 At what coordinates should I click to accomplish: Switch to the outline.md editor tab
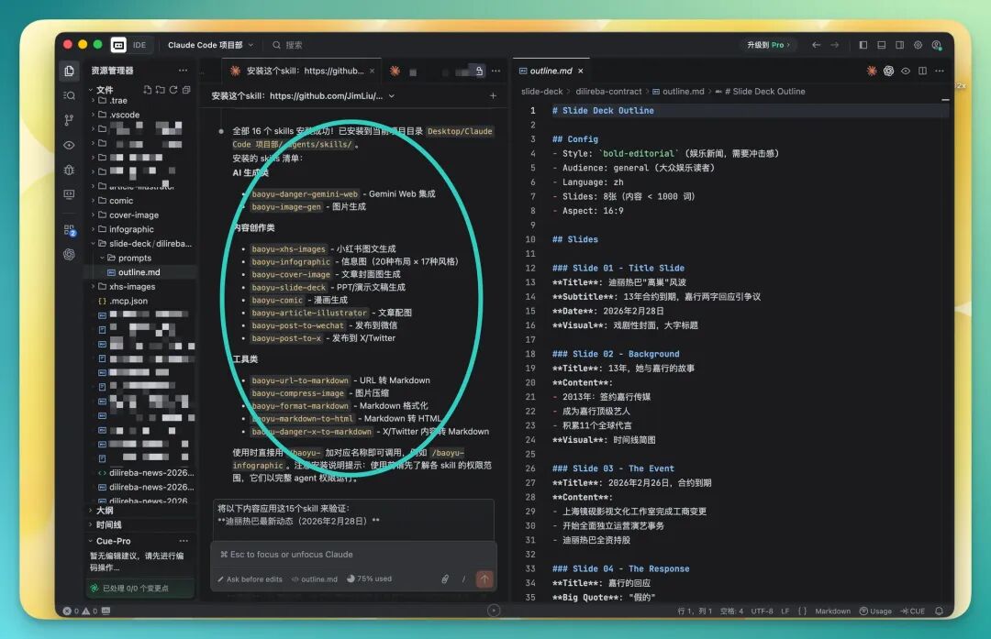click(x=551, y=71)
